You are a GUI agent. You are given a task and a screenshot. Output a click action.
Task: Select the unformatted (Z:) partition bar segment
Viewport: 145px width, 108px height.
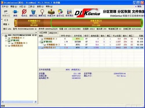click(96, 23)
